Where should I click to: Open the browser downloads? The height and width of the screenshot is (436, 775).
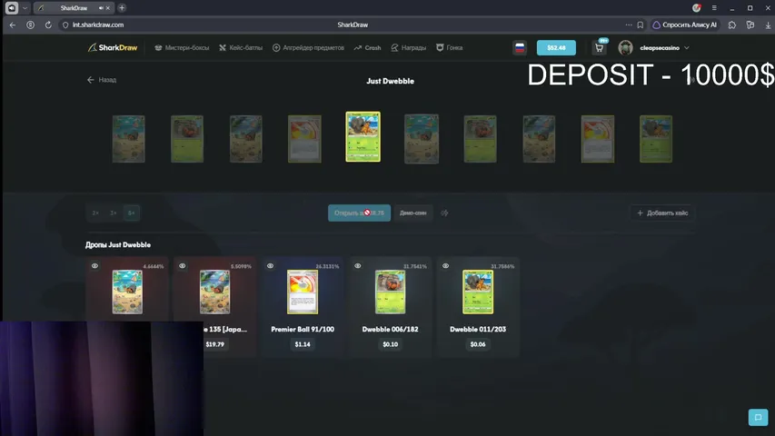[x=768, y=25]
